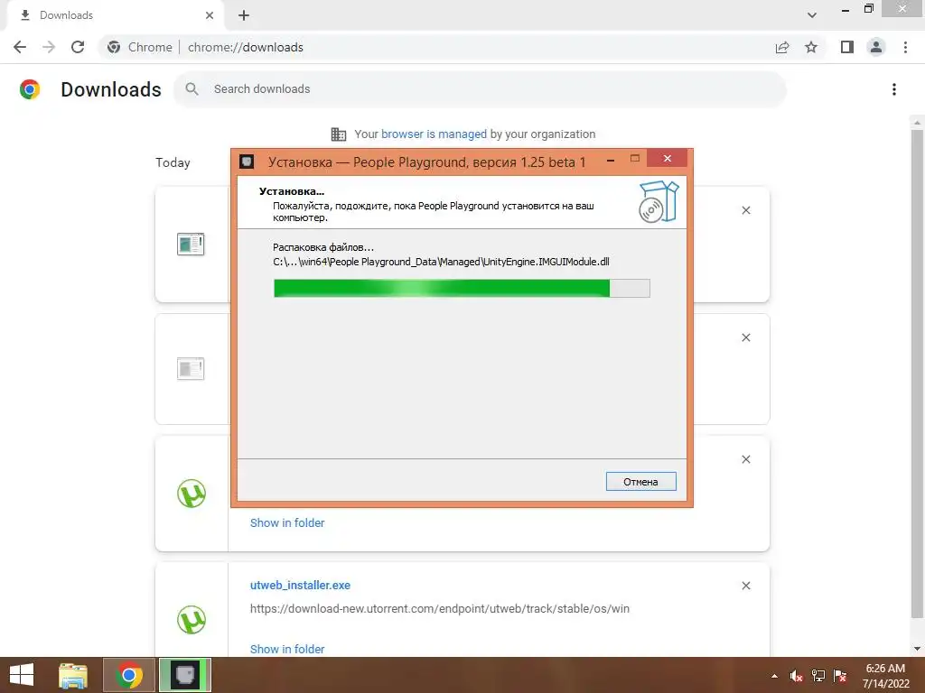Remove utweb_installer.exe entry from list

pyautogui.click(x=745, y=586)
